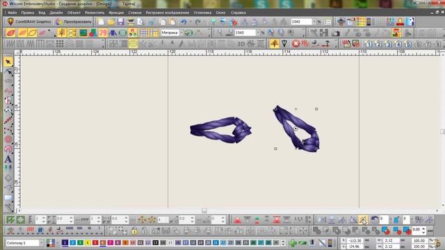The width and height of the screenshot is (445, 250).
Task: Click the zoom to fit icon
Action: (281, 33)
